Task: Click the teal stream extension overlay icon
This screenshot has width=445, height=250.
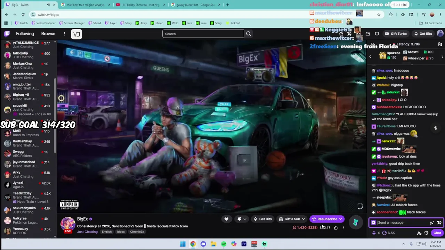Action: (x=355, y=223)
